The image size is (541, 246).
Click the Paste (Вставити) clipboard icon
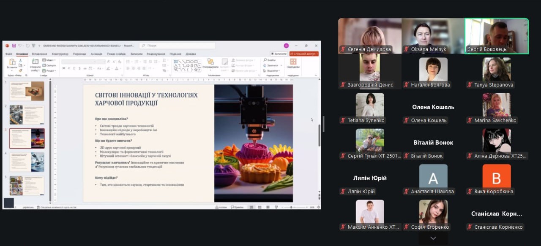pos(12,63)
